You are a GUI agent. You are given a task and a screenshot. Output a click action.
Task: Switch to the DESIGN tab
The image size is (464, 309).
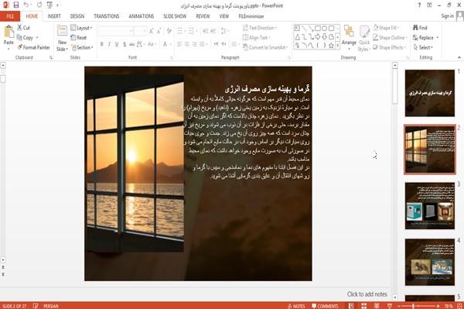77,16
